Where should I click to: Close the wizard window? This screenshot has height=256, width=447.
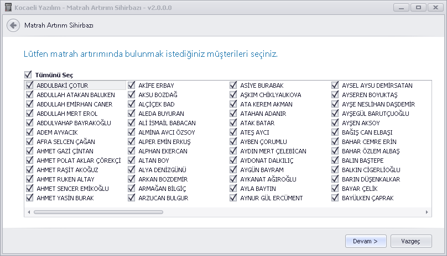pyautogui.click(x=435, y=8)
